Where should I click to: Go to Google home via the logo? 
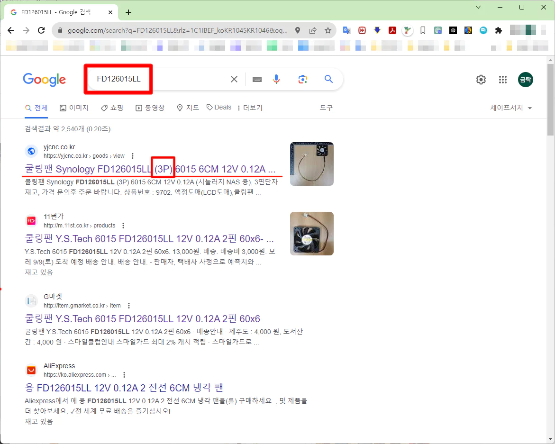(x=45, y=80)
